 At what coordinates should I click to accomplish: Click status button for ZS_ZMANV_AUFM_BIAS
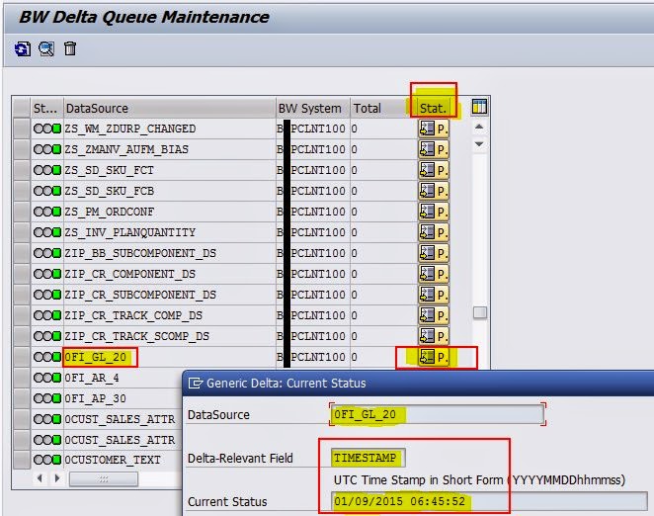(x=434, y=149)
